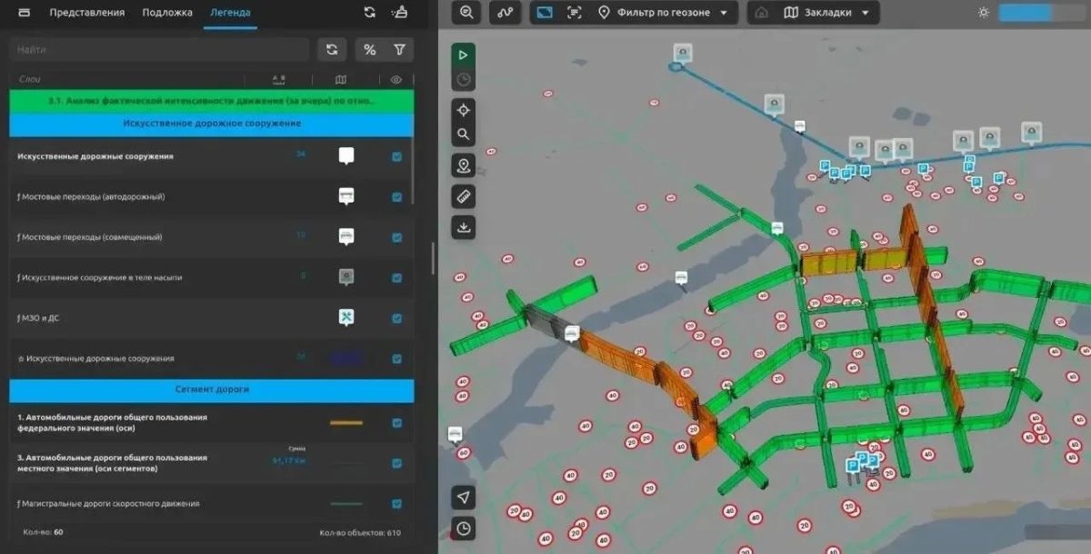Toggle the eye visibility column header
Viewport: 1091px width, 554px height.
tap(396, 80)
